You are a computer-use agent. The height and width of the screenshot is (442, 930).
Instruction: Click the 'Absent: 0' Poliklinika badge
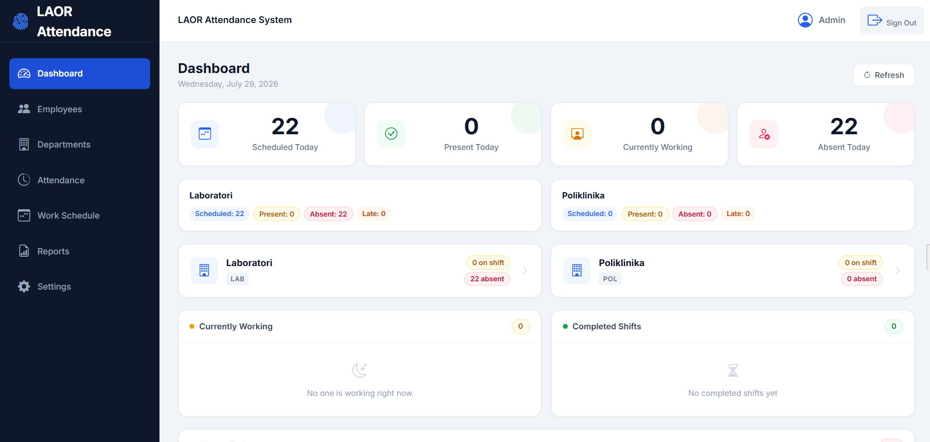(x=695, y=214)
